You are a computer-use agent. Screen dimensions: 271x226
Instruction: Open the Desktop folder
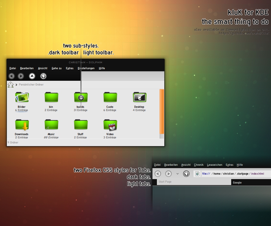[x=140, y=97]
